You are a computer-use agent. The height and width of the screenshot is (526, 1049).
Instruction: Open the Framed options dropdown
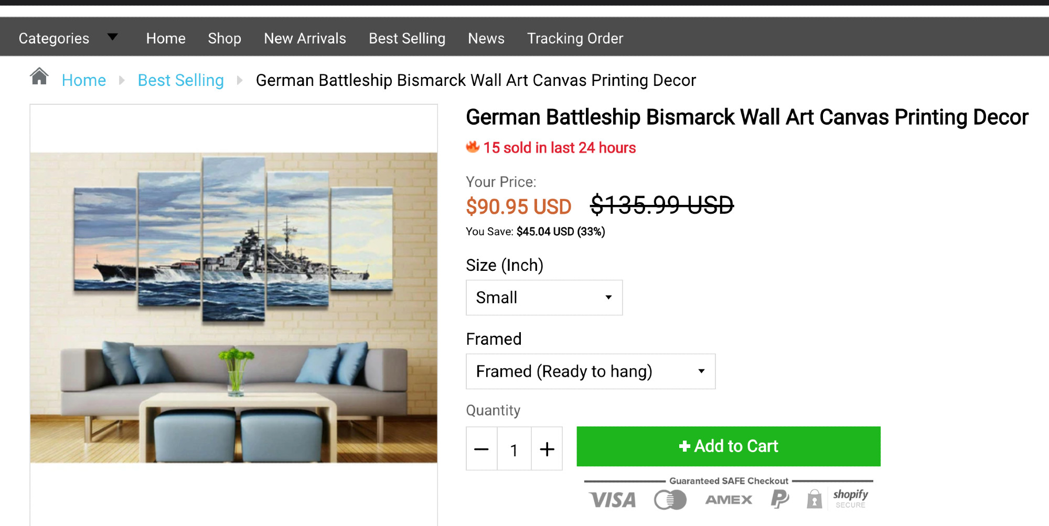[x=590, y=371]
